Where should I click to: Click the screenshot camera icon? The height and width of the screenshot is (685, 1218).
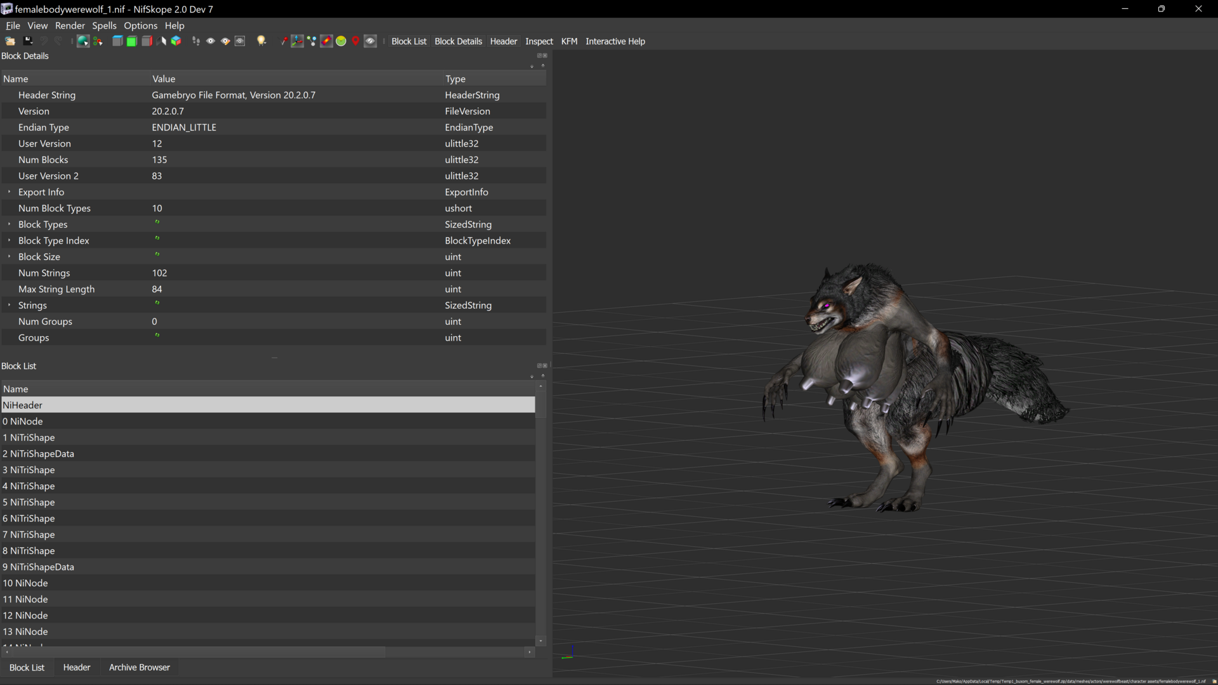point(240,41)
